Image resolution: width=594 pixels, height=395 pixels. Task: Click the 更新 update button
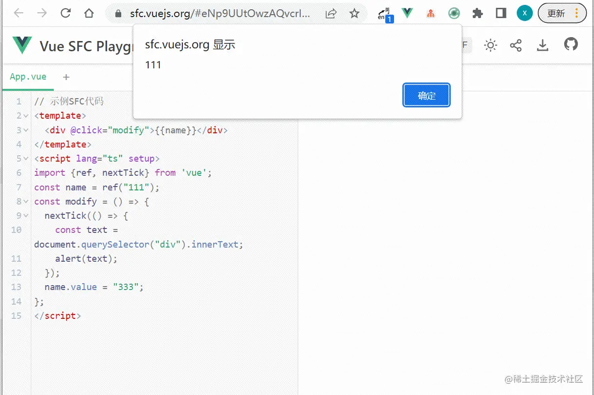[x=562, y=13]
